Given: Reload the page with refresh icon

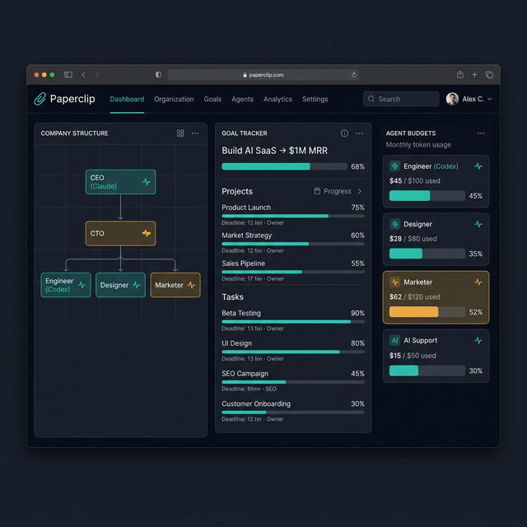Looking at the screenshot, I should (354, 75).
